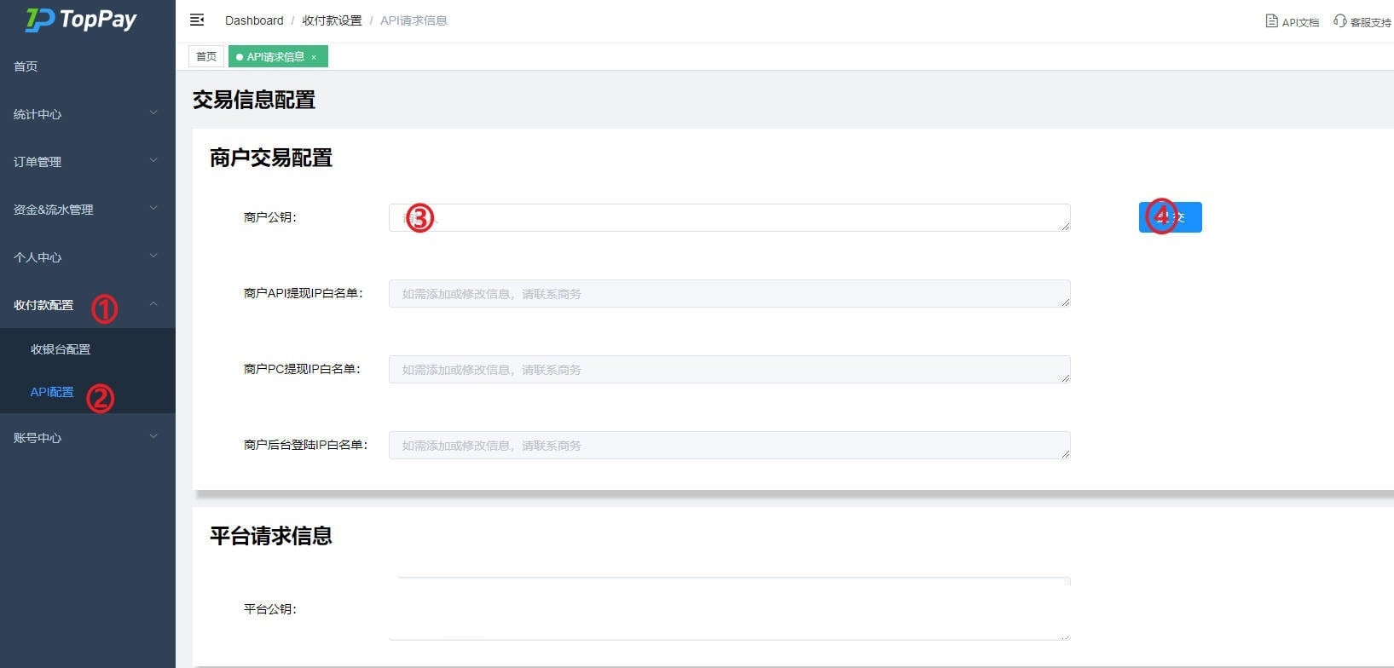Click the blue submit button
The width and height of the screenshot is (1394, 668).
[1170, 217]
